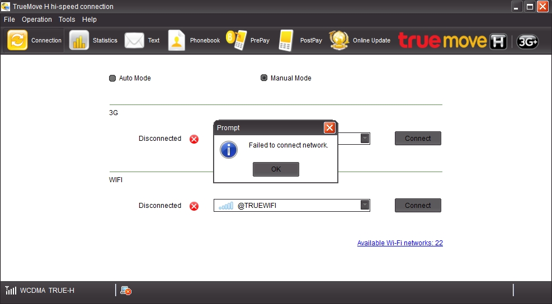Image resolution: width=552 pixels, height=304 pixels.
Task: Close the Prompt dialog with X
Action: click(x=329, y=128)
